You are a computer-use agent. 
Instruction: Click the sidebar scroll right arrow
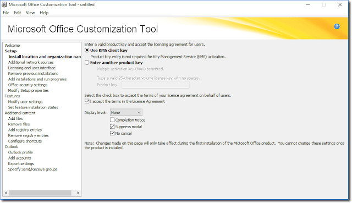click(78, 193)
